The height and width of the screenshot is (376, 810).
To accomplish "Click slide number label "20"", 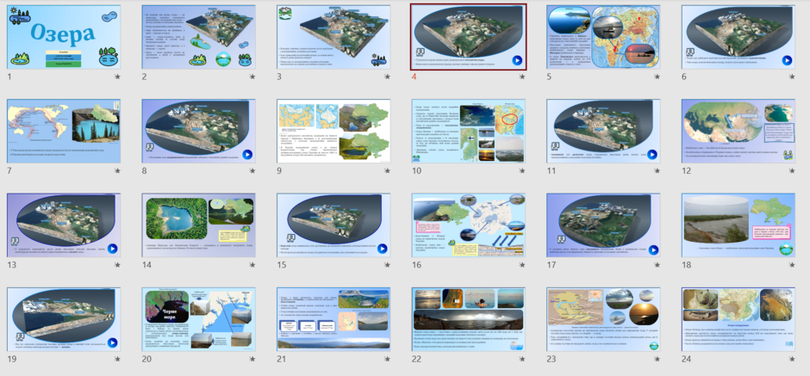I will [147, 359].
